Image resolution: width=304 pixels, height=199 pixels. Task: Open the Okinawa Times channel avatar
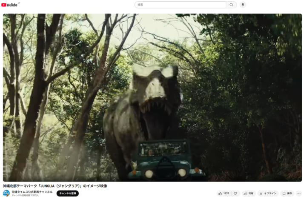pyautogui.click(x=6, y=193)
